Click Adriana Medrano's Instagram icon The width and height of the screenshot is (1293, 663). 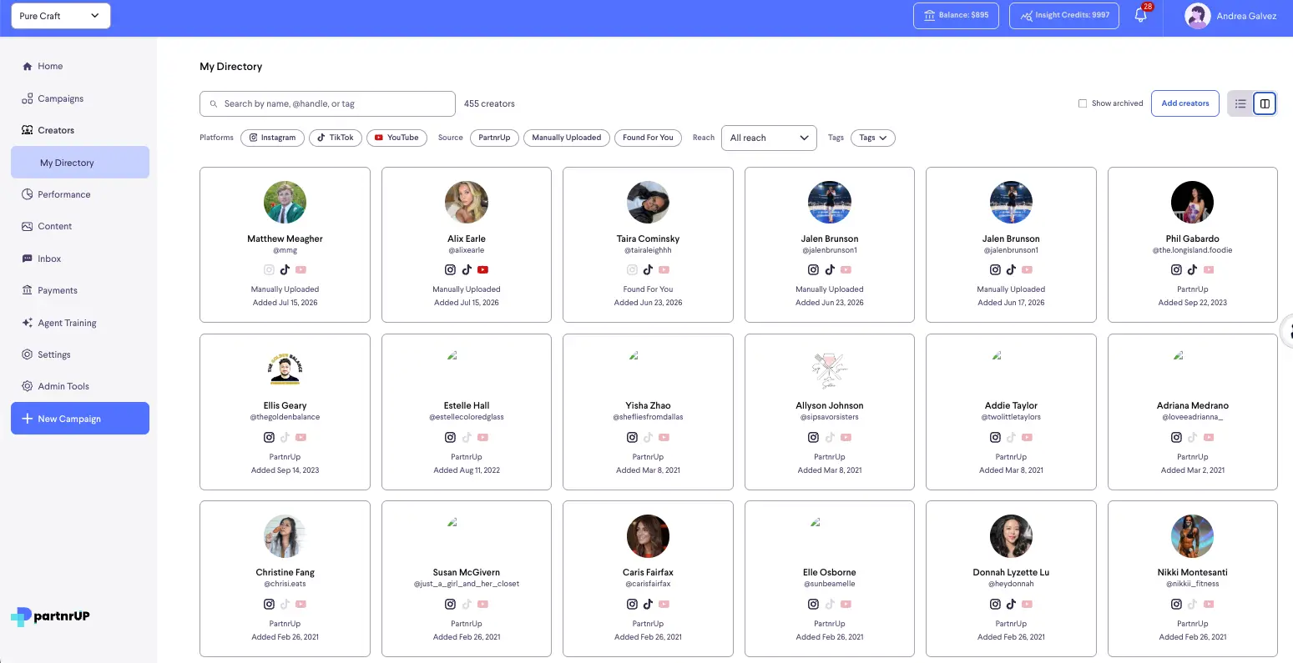(1176, 437)
